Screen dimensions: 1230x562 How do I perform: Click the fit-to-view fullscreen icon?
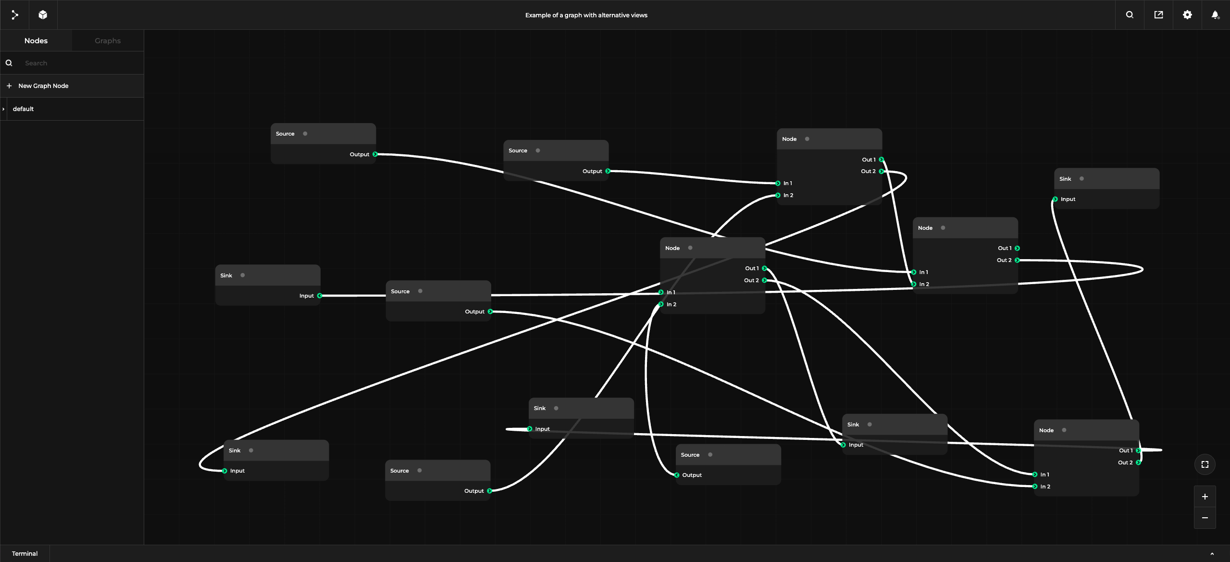click(1205, 464)
